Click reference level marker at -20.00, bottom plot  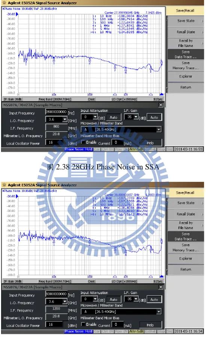coord(17,196)
